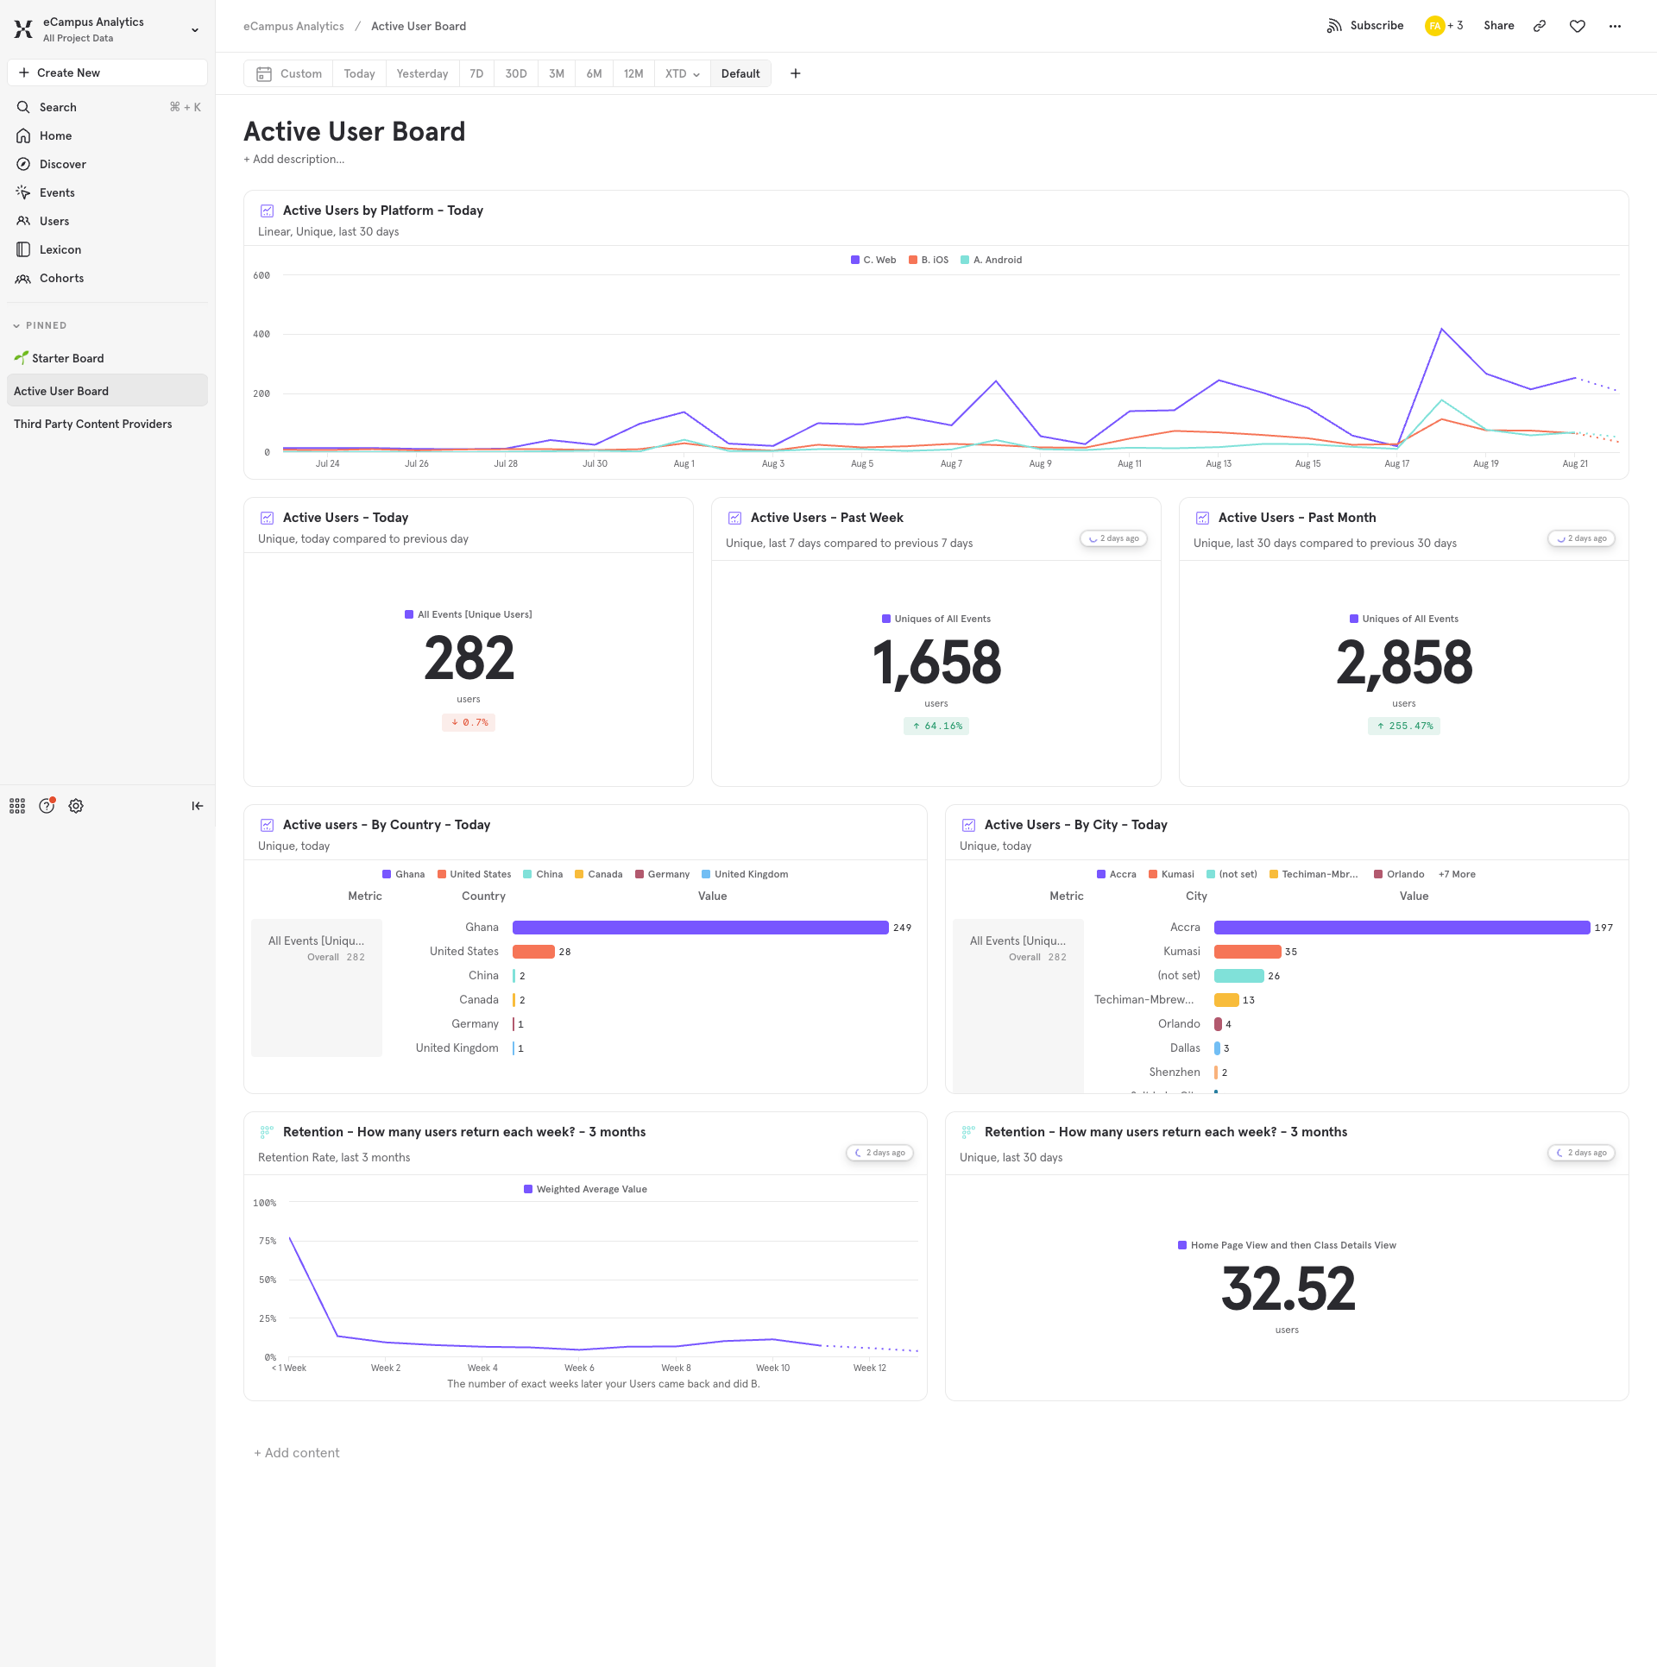The image size is (1657, 1667).
Task: Open the three-dot more options menu
Action: coord(1615,26)
